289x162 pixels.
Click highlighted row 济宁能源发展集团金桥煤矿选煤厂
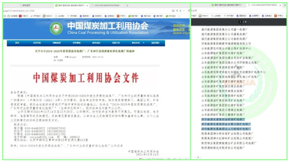[x=223, y=120]
